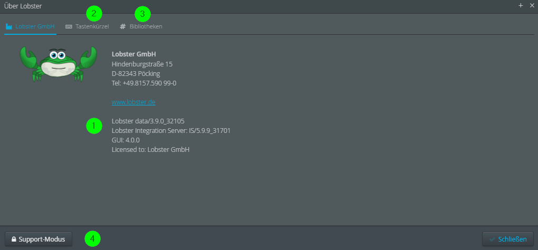Click the checkmark icon in Schließen button
The width and height of the screenshot is (538, 250).
492,239
